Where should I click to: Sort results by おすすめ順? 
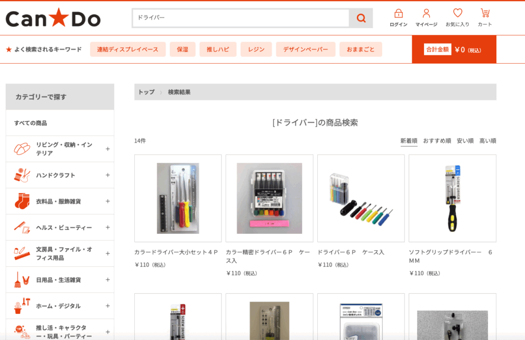[437, 141]
